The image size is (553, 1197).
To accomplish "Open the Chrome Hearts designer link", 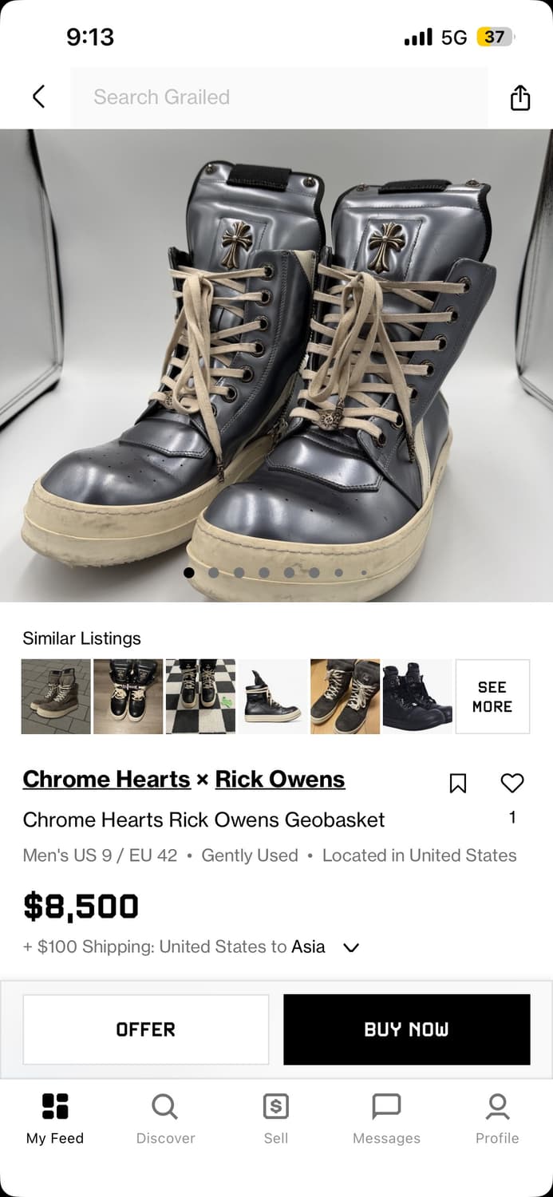I will [107, 779].
